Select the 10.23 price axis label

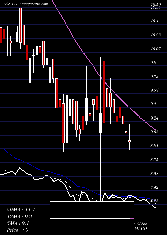click(x=156, y=35)
